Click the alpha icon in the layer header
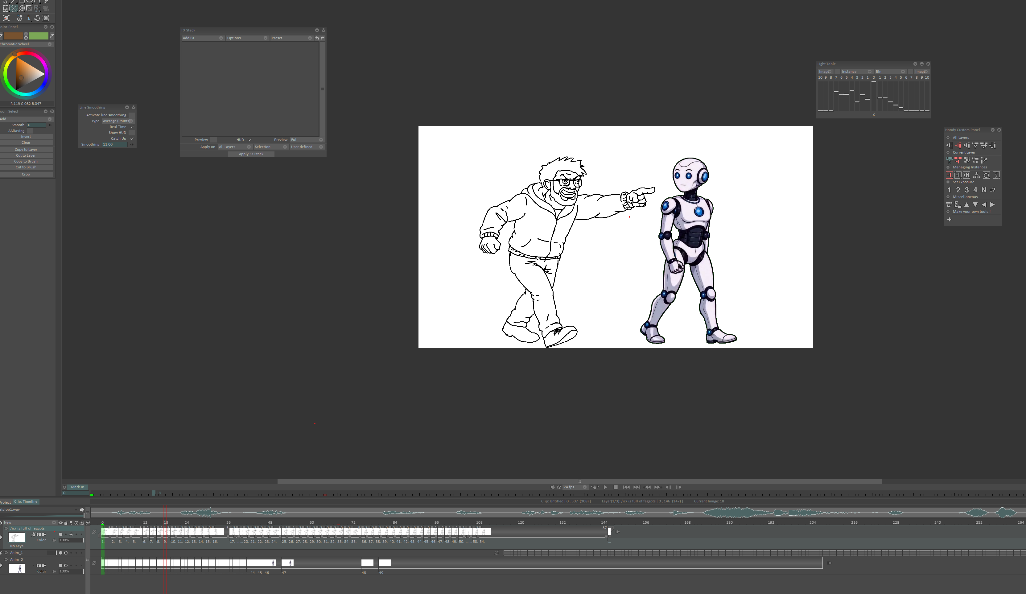Viewport: 1026px width, 594px height. coord(76,522)
